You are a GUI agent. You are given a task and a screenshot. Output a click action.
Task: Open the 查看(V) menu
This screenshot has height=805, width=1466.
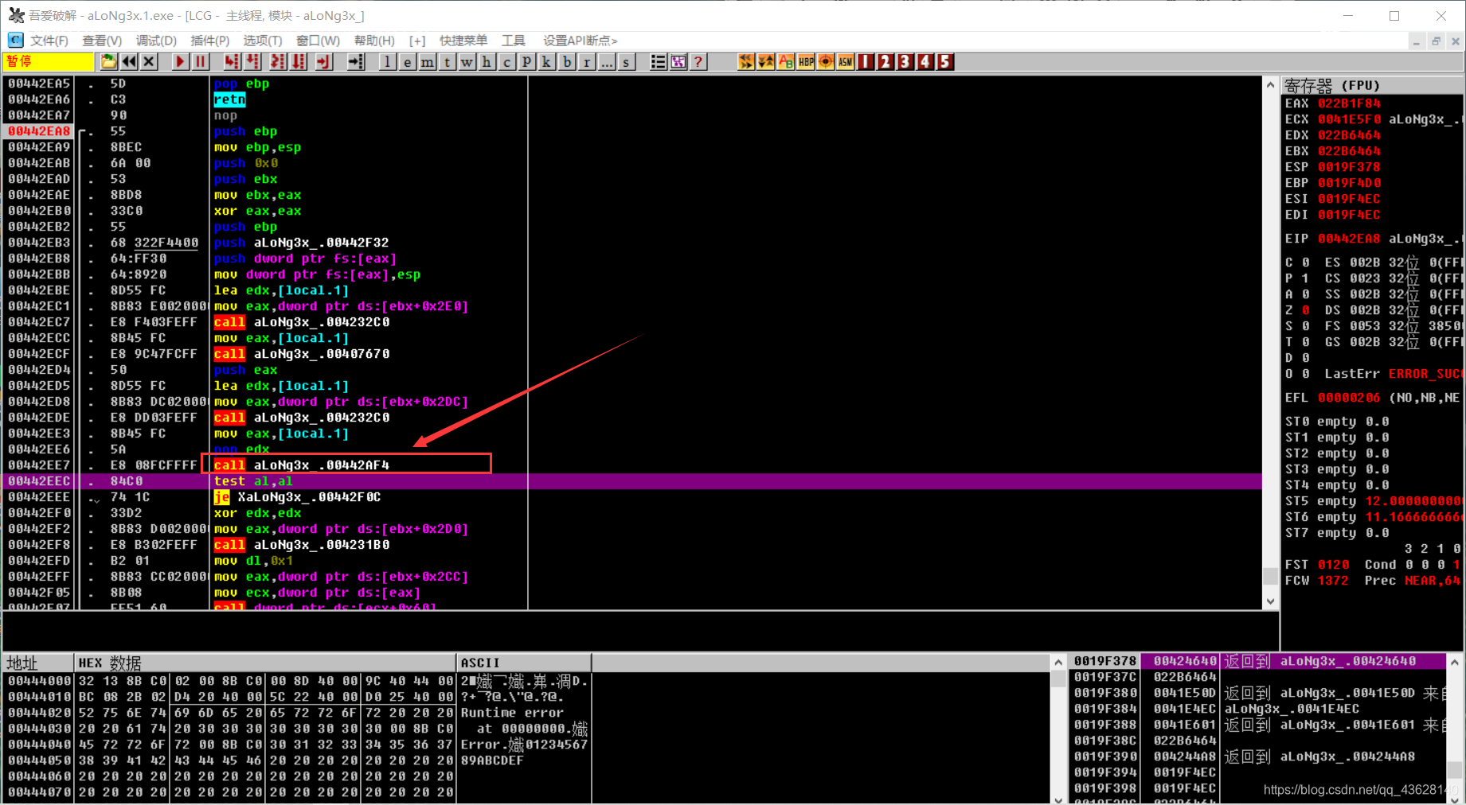tap(102, 41)
